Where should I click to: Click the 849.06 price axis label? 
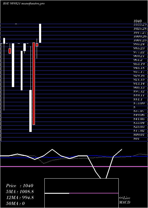pyautogui.click(x=139, y=115)
